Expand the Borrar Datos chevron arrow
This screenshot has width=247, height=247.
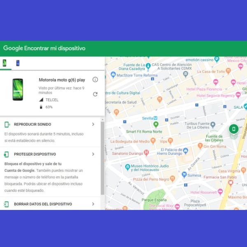[93, 204]
